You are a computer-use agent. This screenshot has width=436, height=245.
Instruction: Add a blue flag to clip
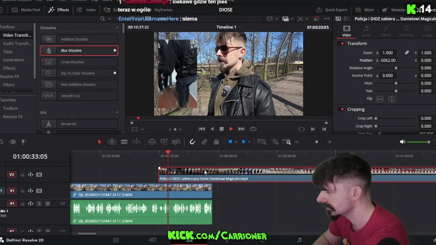[x=230, y=142]
